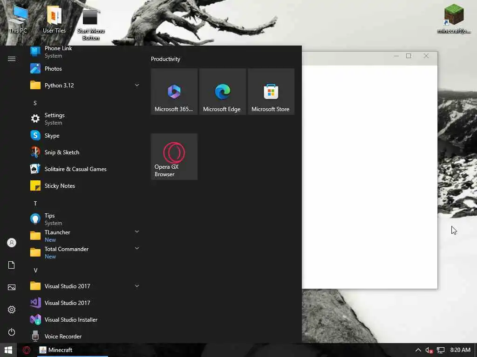Jump to letter S section header
This screenshot has height=357, width=477.
35,103
